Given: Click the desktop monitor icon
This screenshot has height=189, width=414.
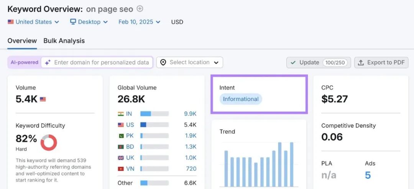Looking at the screenshot, I should (x=73, y=22).
